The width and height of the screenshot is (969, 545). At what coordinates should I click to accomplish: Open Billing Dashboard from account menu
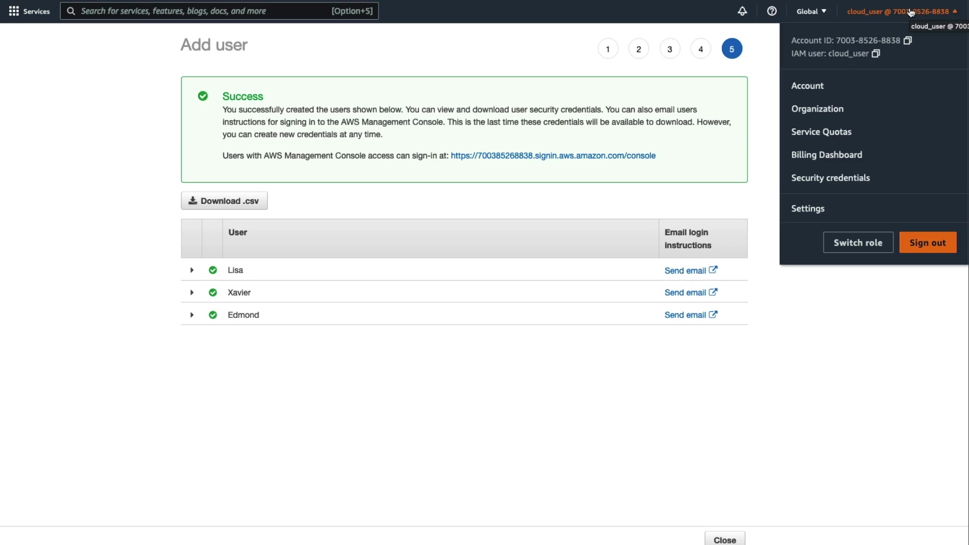(x=826, y=155)
